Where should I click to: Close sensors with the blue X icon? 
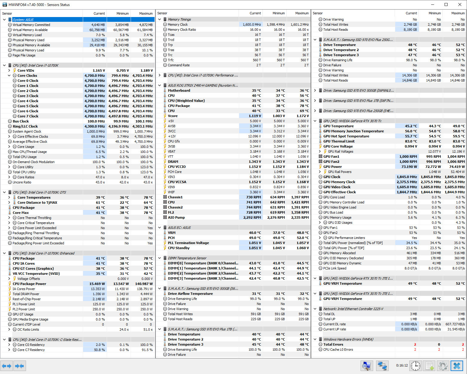457,366
